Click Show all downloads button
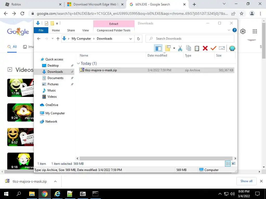The image size is (266, 199). [x=246, y=181]
